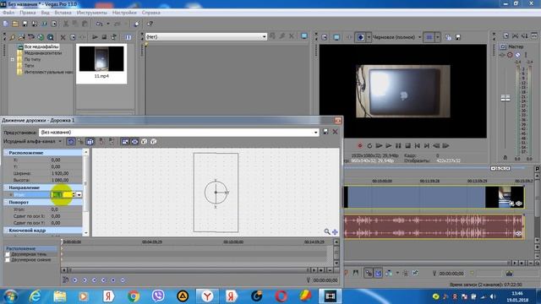541x304 pixels.
Task: Search media bins with magnifier icon
Action: pyautogui.click(x=51, y=37)
